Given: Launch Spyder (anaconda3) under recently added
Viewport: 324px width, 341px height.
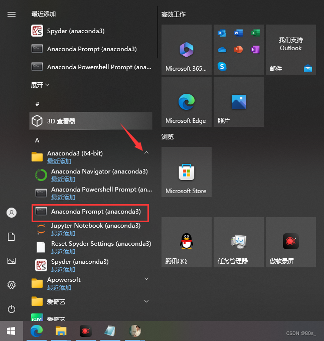Looking at the screenshot, I should pos(91,31).
